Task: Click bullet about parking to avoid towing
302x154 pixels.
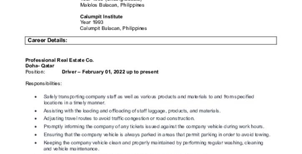Action: coord(157,135)
